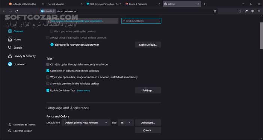
Task: Follow the Learn more link for Container Tabs
Action: 83,90
